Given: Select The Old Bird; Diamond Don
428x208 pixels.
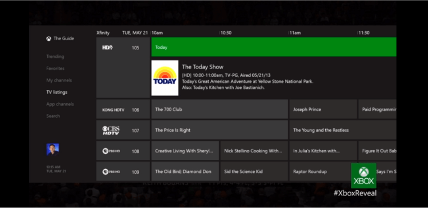Looking at the screenshot, I should click(x=185, y=171).
